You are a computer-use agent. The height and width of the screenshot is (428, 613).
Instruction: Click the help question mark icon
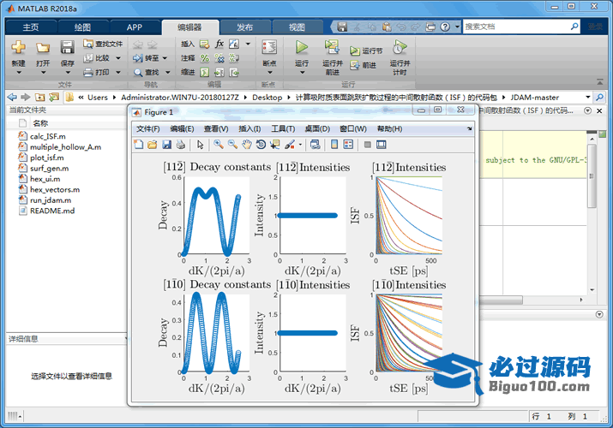445,27
